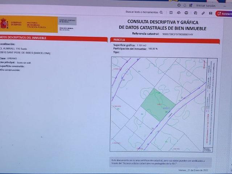Click the date Viernes, 21 de Enero de 2022
This screenshot has height=174, width=232.
click(x=193, y=170)
